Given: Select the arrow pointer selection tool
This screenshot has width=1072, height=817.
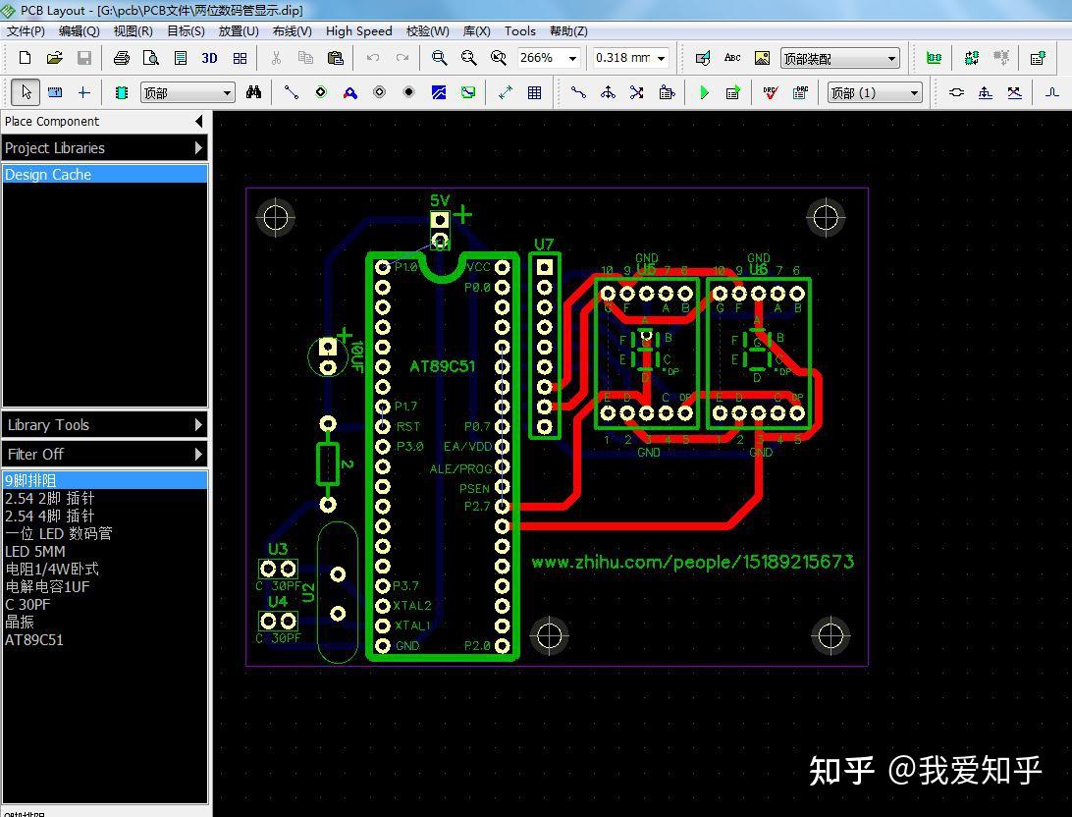Looking at the screenshot, I should pyautogui.click(x=27, y=92).
